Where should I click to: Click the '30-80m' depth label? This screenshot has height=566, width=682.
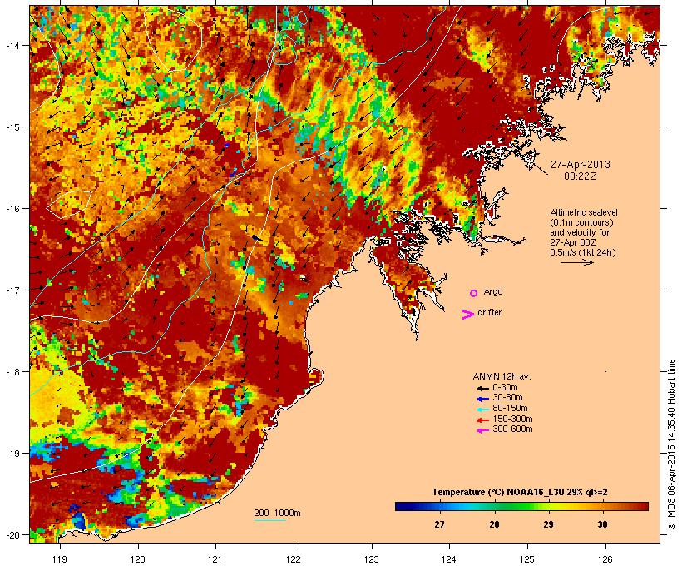507,398
